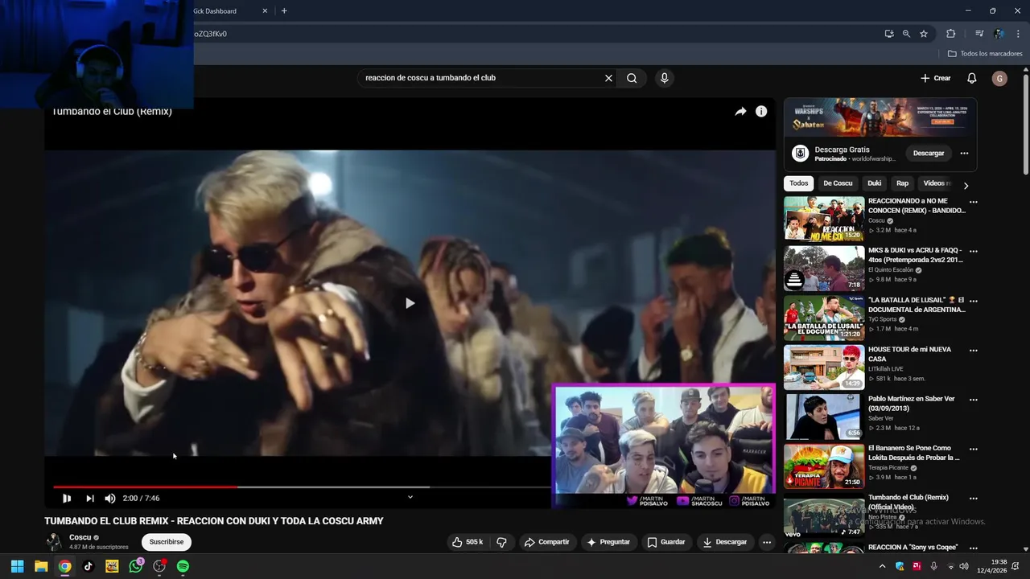The width and height of the screenshot is (1030, 579).
Task: Pause the video with the player control
Action: pyautogui.click(x=67, y=499)
